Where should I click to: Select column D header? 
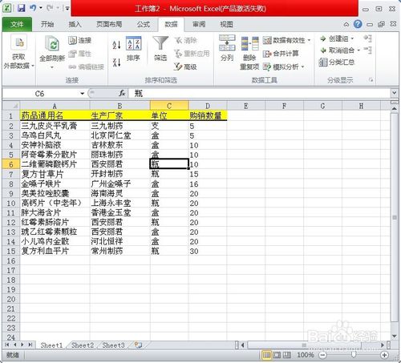point(208,106)
